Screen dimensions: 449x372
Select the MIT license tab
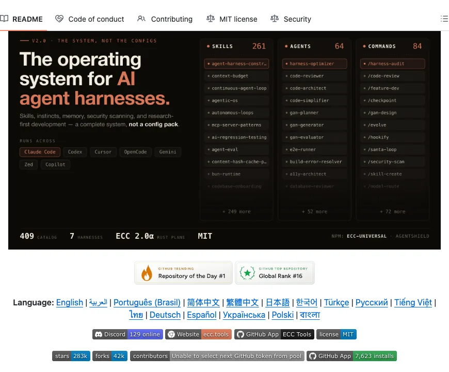(232, 19)
